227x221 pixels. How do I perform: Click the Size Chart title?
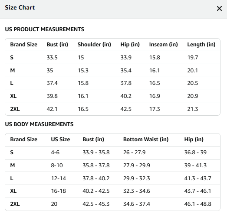pyautogui.click(x=20, y=7)
